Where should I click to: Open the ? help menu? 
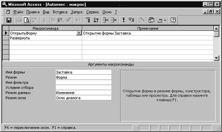pos(116,12)
